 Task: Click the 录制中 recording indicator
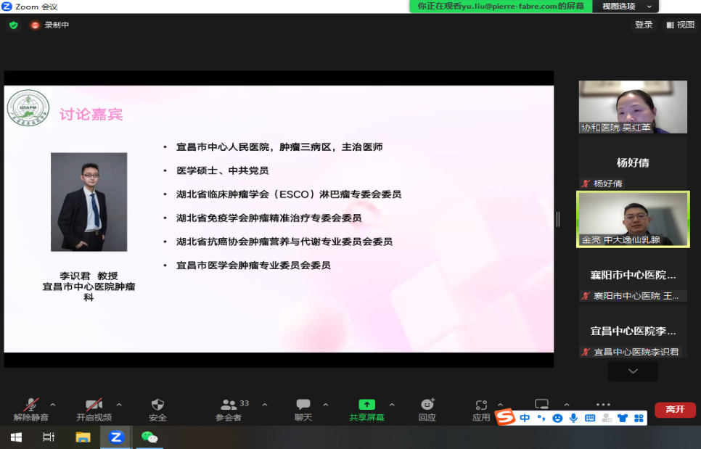click(x=50, y=25)
